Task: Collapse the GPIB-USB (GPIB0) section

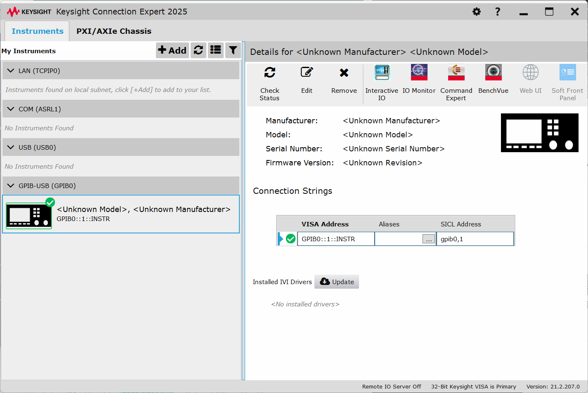Action: coord(11,186)
